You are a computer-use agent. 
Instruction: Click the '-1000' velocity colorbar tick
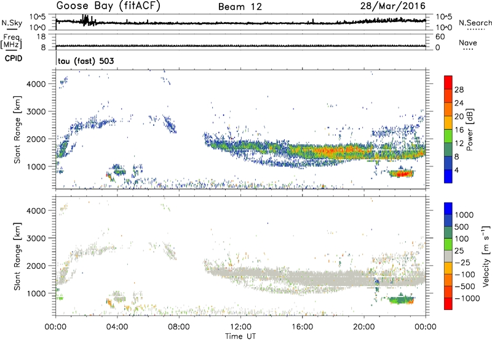click(x=467, y=298)
